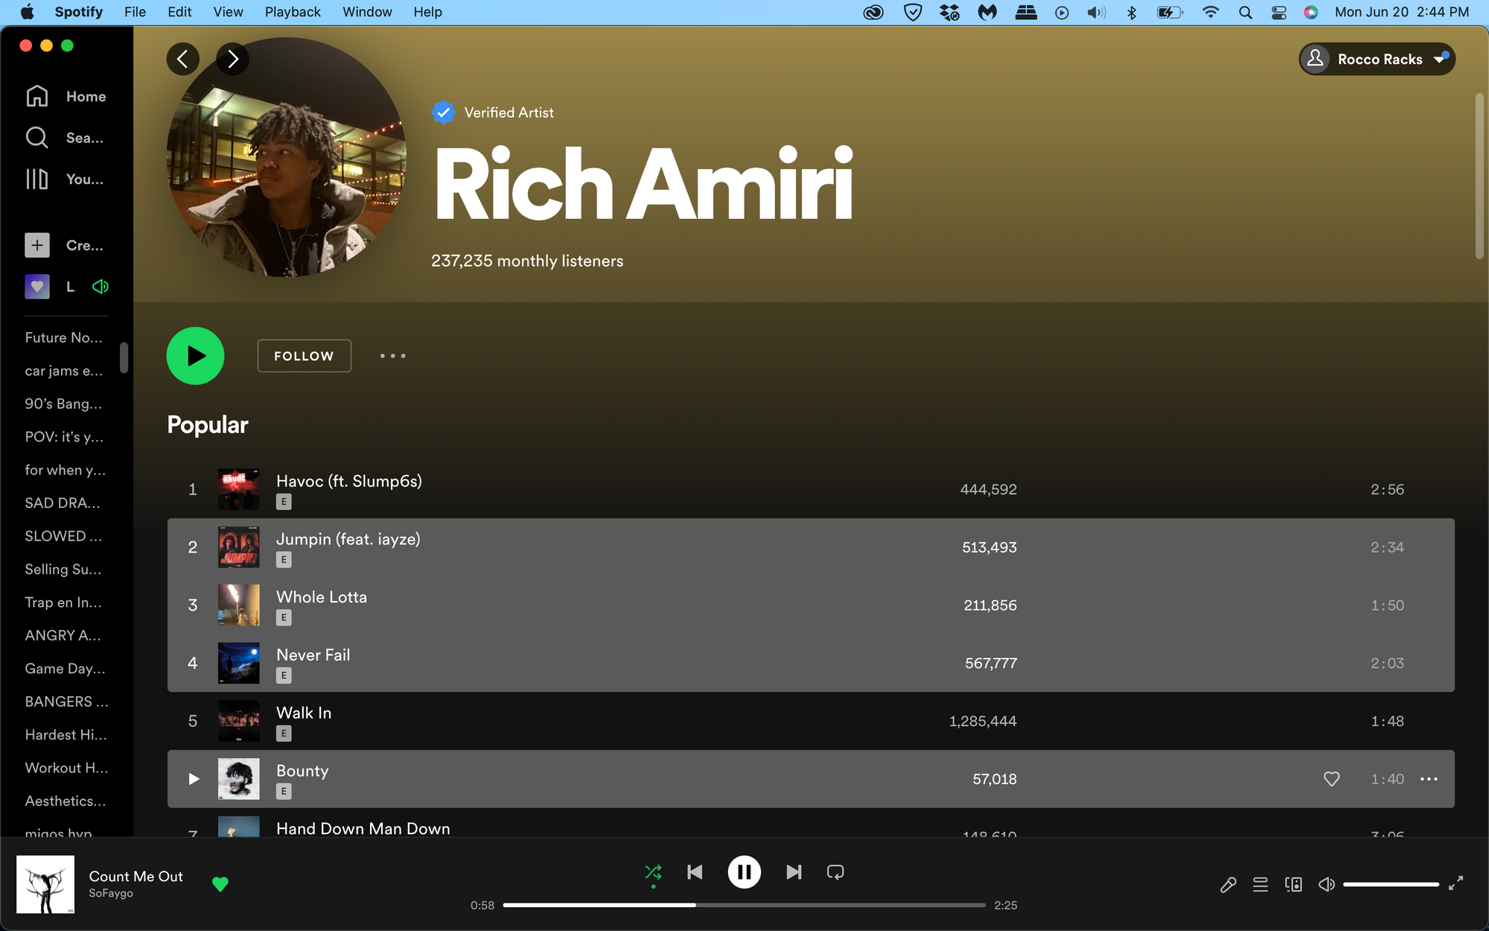Toggle repeat mode
The width and height of the screenshot is (1489, 931).
835,872
